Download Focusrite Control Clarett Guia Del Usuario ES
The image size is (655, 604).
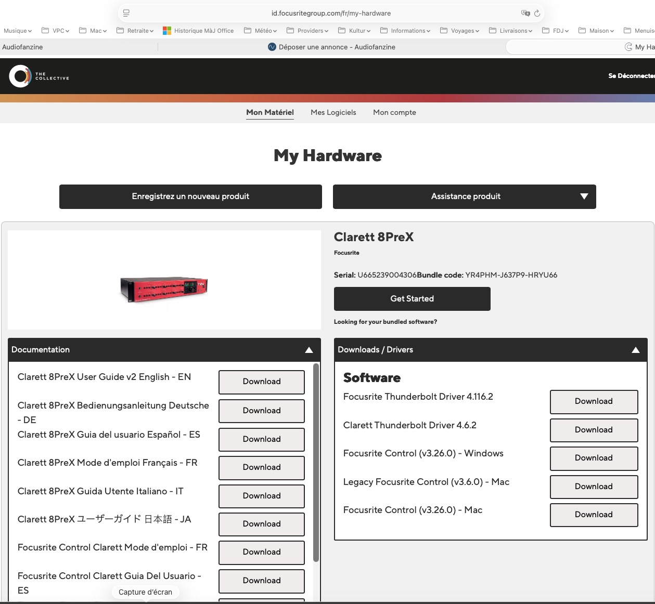click(x=262, y=581)
